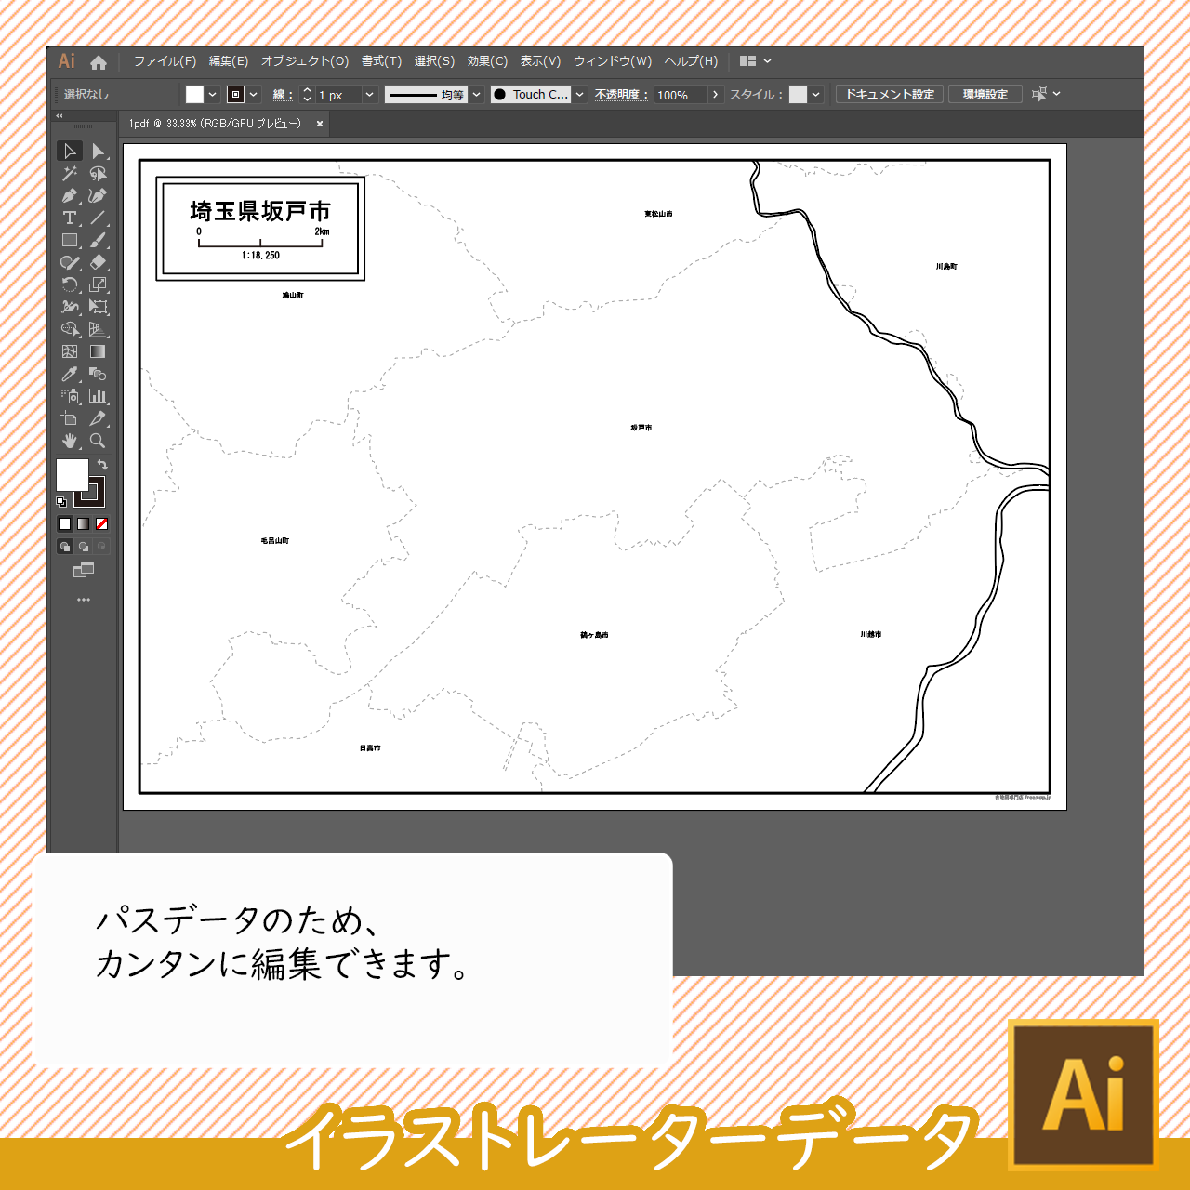Select the Shape Builder tool
This screenshot has height=1190, width=1190.
pyautogui.click(x=70, y=329)
